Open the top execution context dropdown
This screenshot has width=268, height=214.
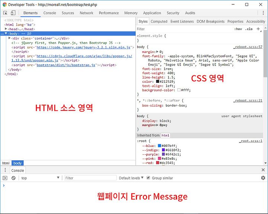tap(40, 178)
